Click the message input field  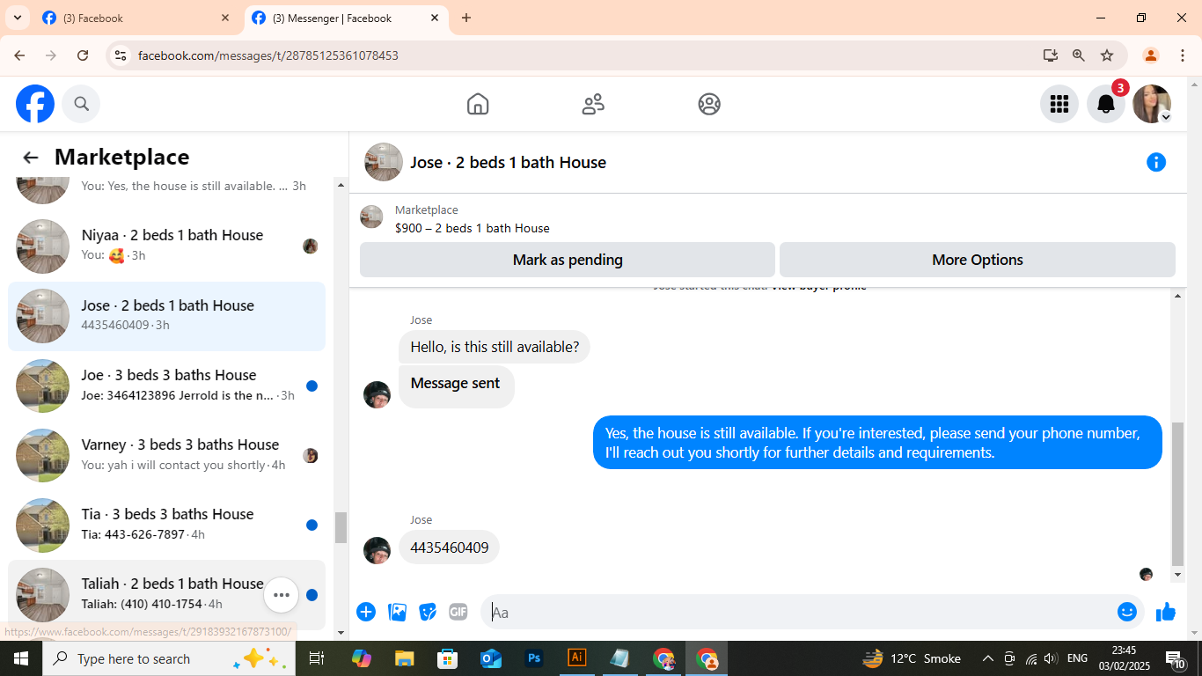click(801, 612)
